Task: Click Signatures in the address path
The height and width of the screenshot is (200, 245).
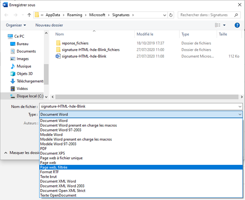Action: pyautogui.click(x=121, y=15)
